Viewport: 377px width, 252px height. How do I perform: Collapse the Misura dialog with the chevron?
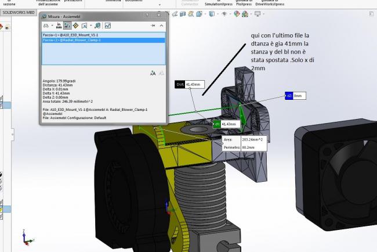pyautogui.click(x=162, y=26)
